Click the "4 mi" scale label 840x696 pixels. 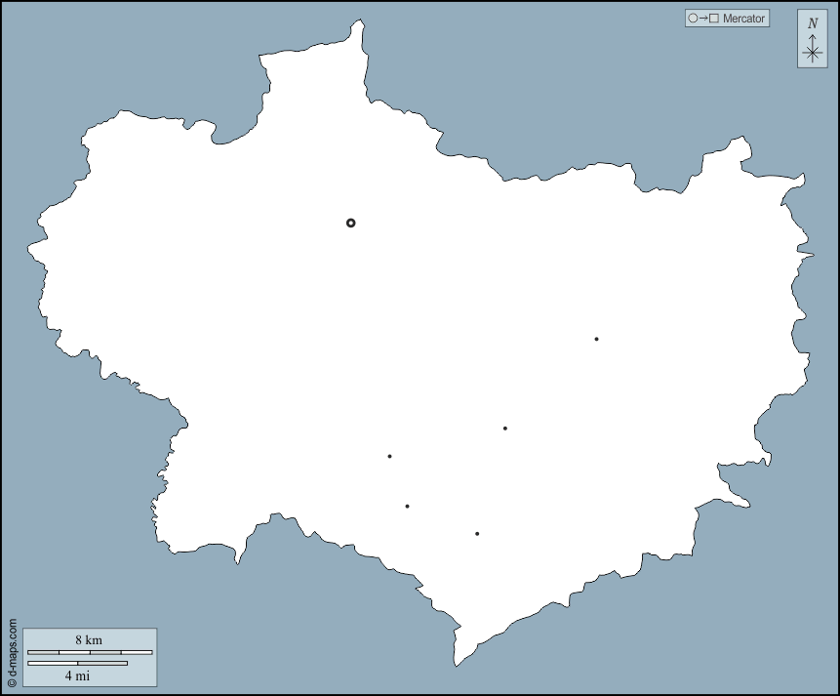click(x=77, y=676)
